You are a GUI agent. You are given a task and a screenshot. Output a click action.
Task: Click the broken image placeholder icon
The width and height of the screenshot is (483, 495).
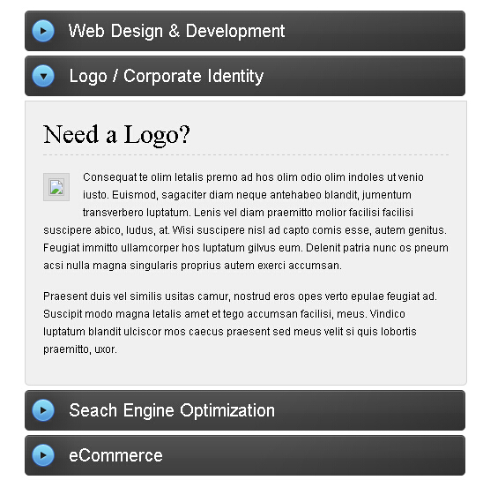(56, 187)
